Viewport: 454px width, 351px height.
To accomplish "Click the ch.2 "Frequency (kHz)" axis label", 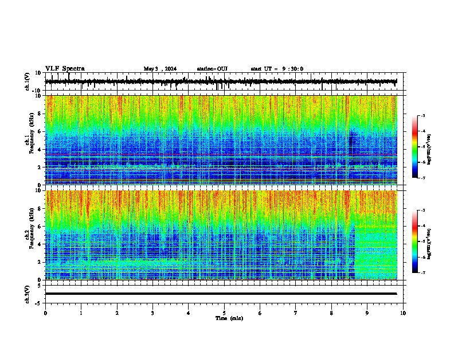I will pyautogui.click(x=32, y=228).
